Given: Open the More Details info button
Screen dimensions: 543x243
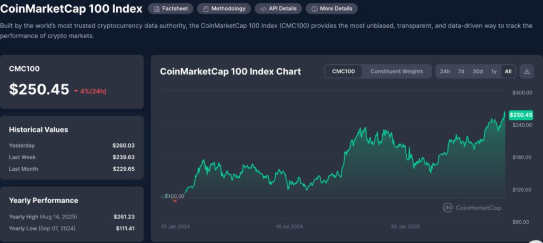Looking at the screenshot, I should click(x=332, y=8).
